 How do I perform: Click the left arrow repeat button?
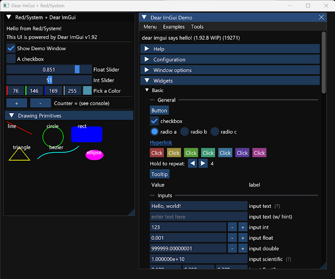point(192,163)
